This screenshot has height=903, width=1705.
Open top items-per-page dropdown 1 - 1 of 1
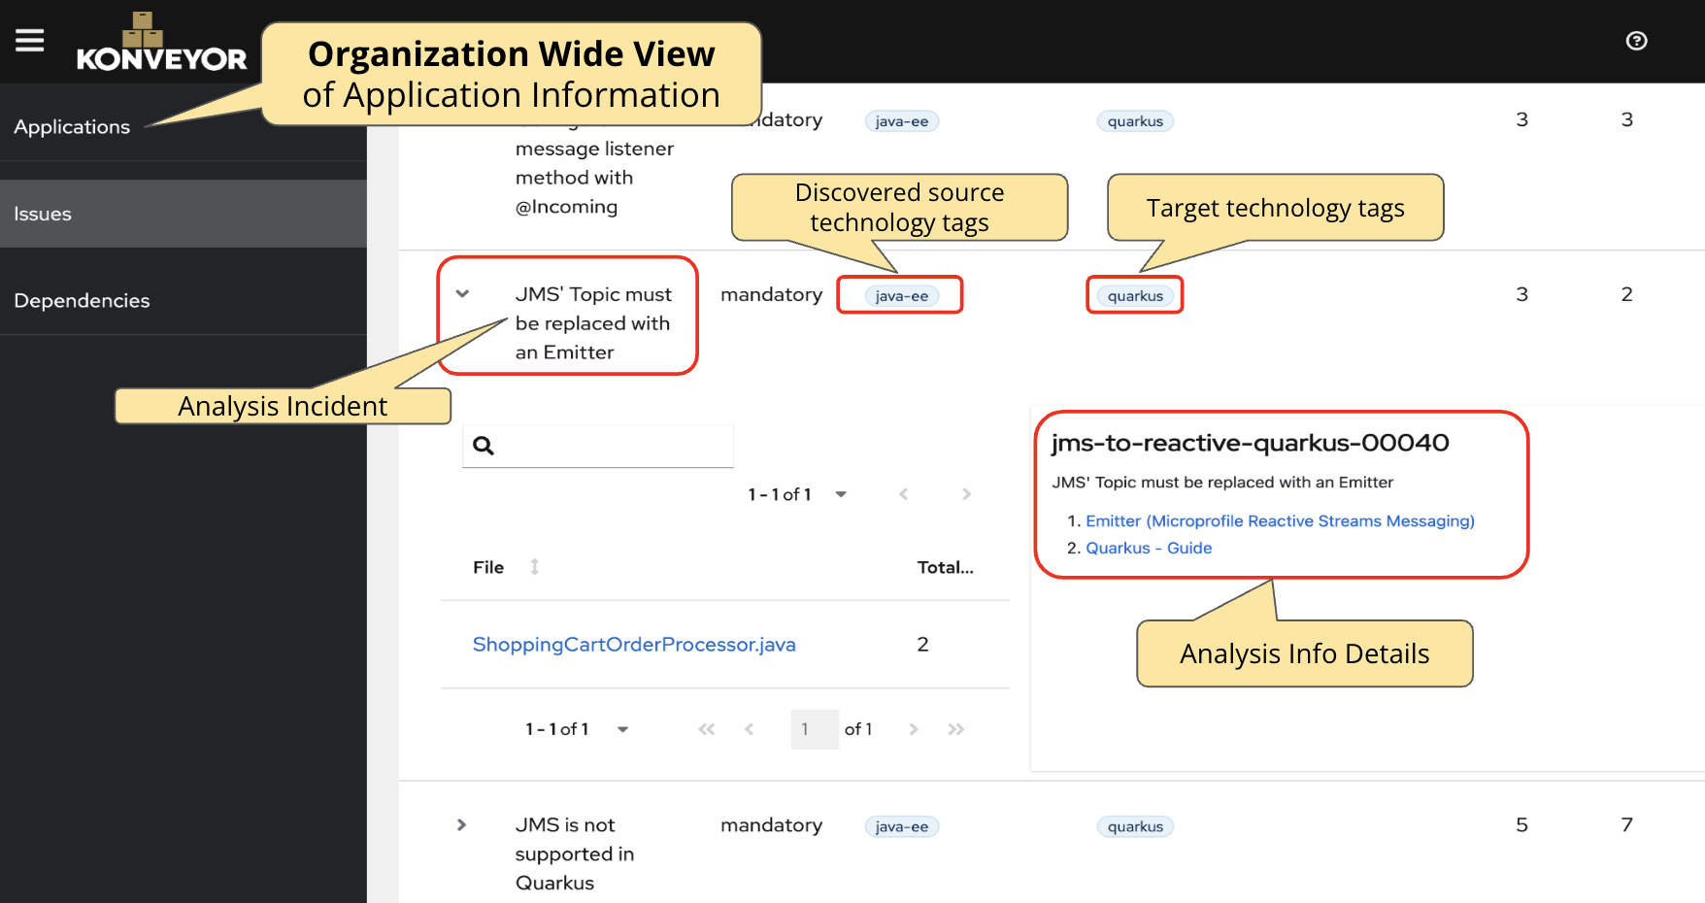[x=841, y=494]
